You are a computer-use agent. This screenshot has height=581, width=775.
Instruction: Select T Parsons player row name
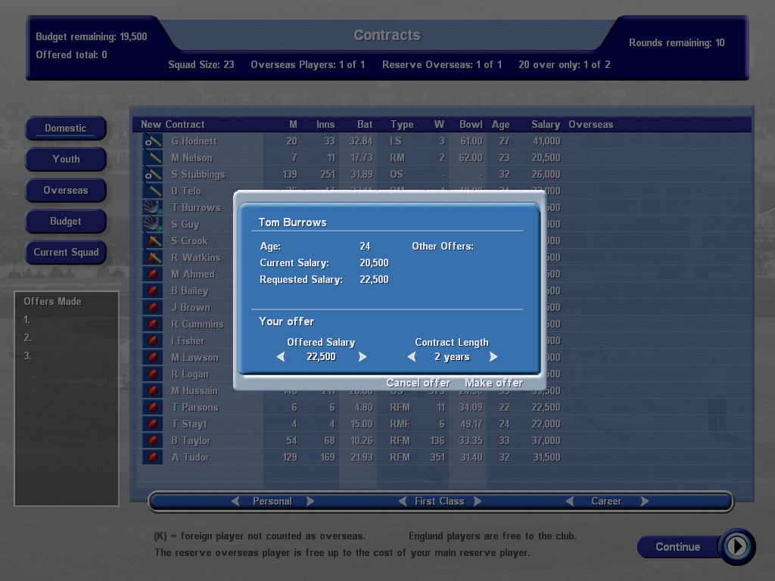[195, 408]
